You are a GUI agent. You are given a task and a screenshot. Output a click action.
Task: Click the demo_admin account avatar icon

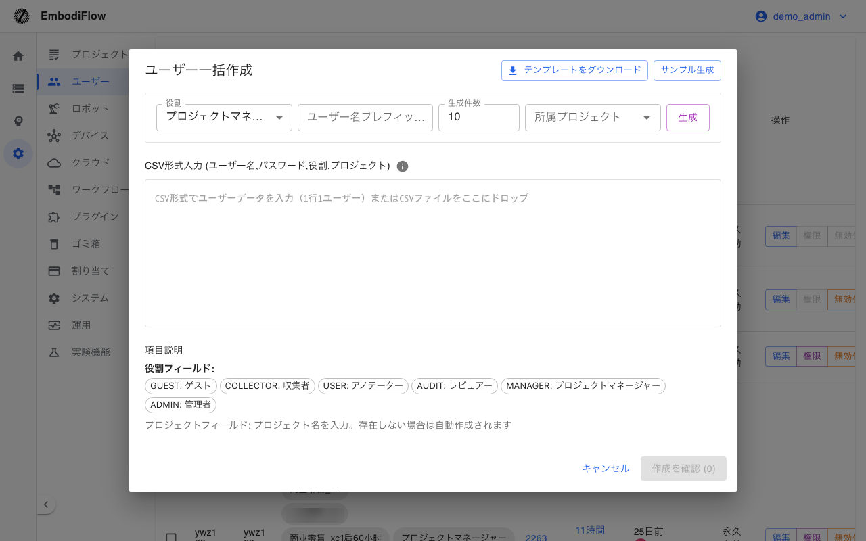(x=761, y=16)
